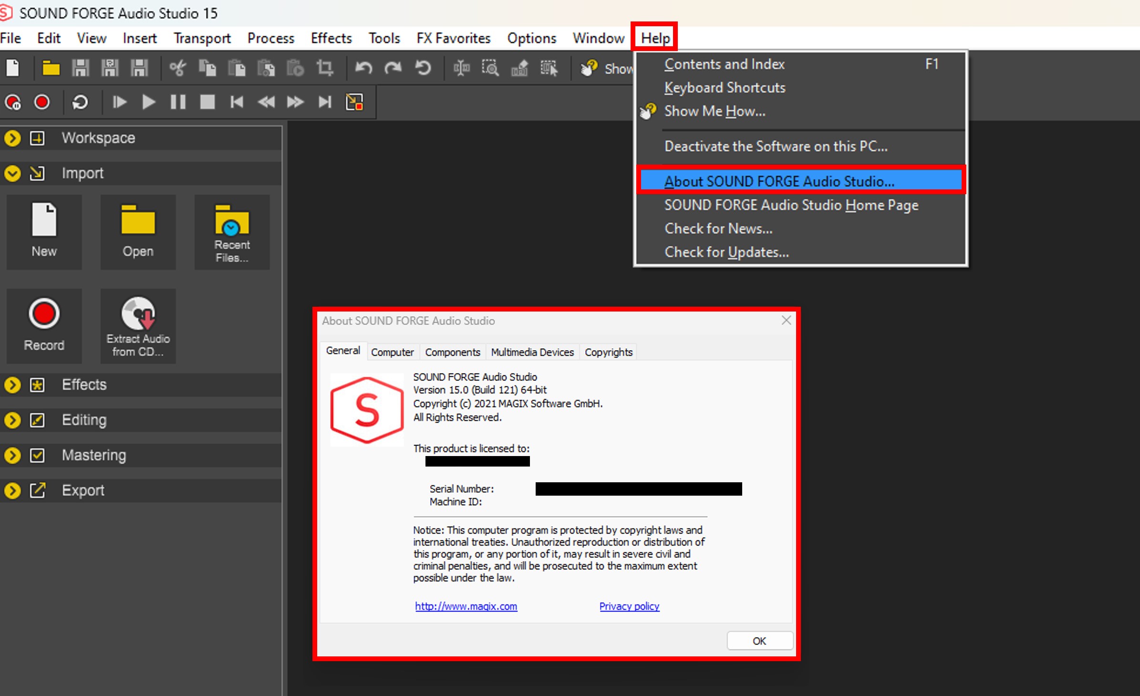Choose Check for Updates... menu entry
Viewport: 1140px width, 696px height.
[x=800, y=252]
